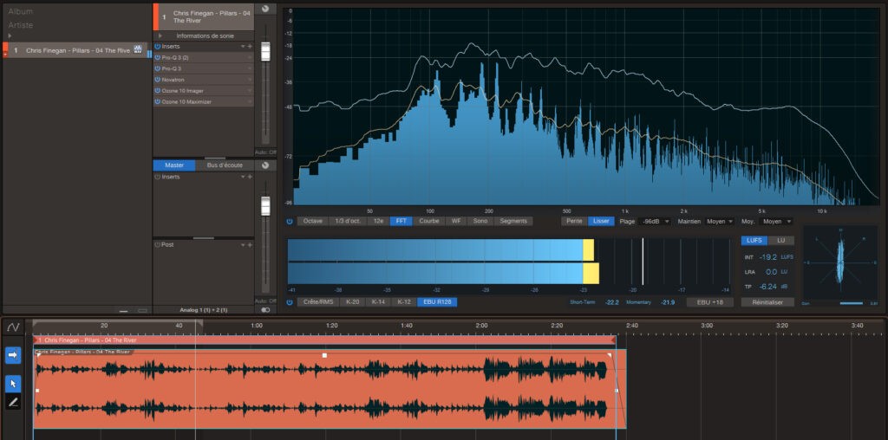
Task: Switch to the Bus d'écoute tab
Action: coord(225,165)
